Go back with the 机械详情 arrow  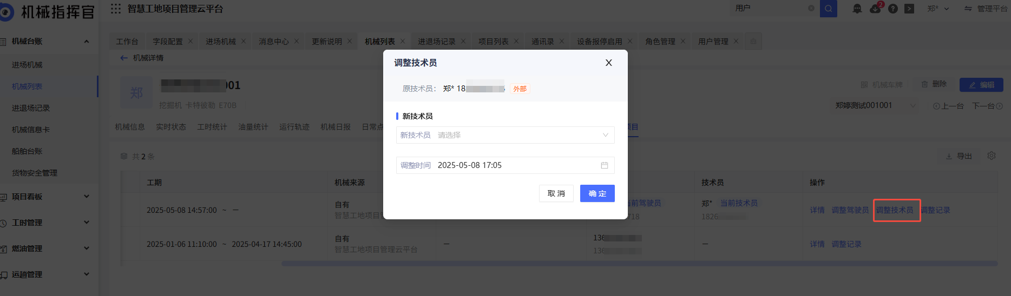click(x=124, y=58)
